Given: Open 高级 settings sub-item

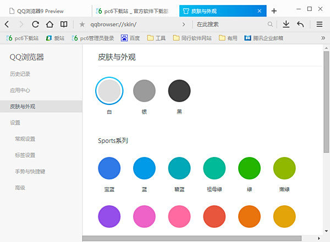Looking at the screenshot, I should pyautogui.click(x=20, y=188).
